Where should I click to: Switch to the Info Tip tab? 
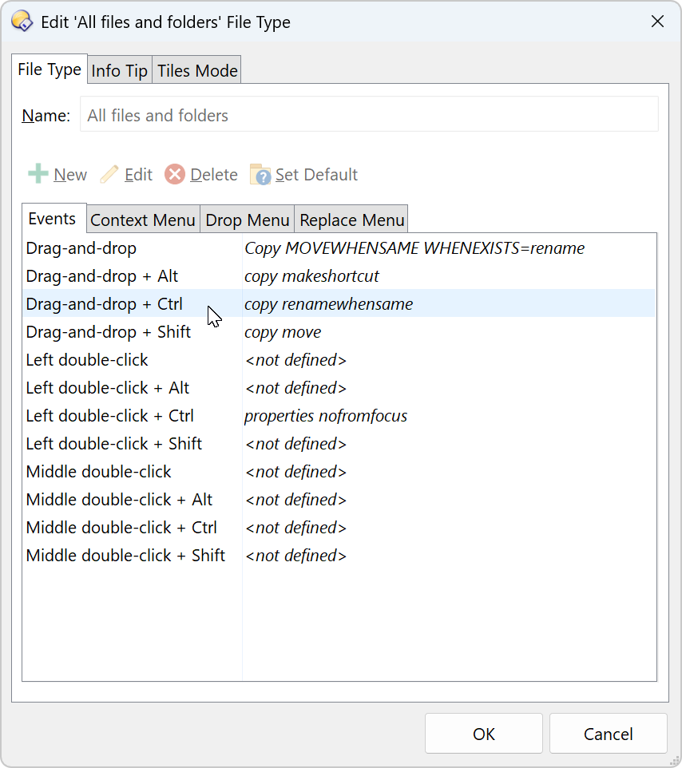tap(119, 70)
